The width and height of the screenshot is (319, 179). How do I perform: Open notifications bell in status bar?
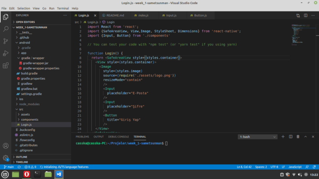point(314,167)
